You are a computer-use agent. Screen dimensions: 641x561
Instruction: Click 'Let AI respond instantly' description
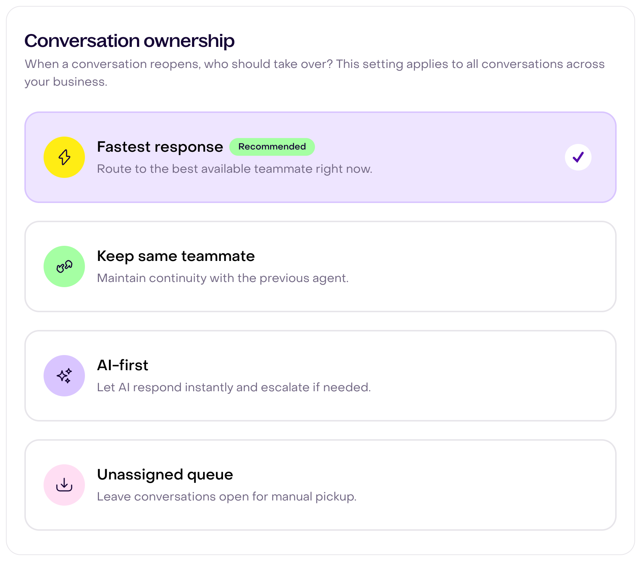tap(234, 388)
